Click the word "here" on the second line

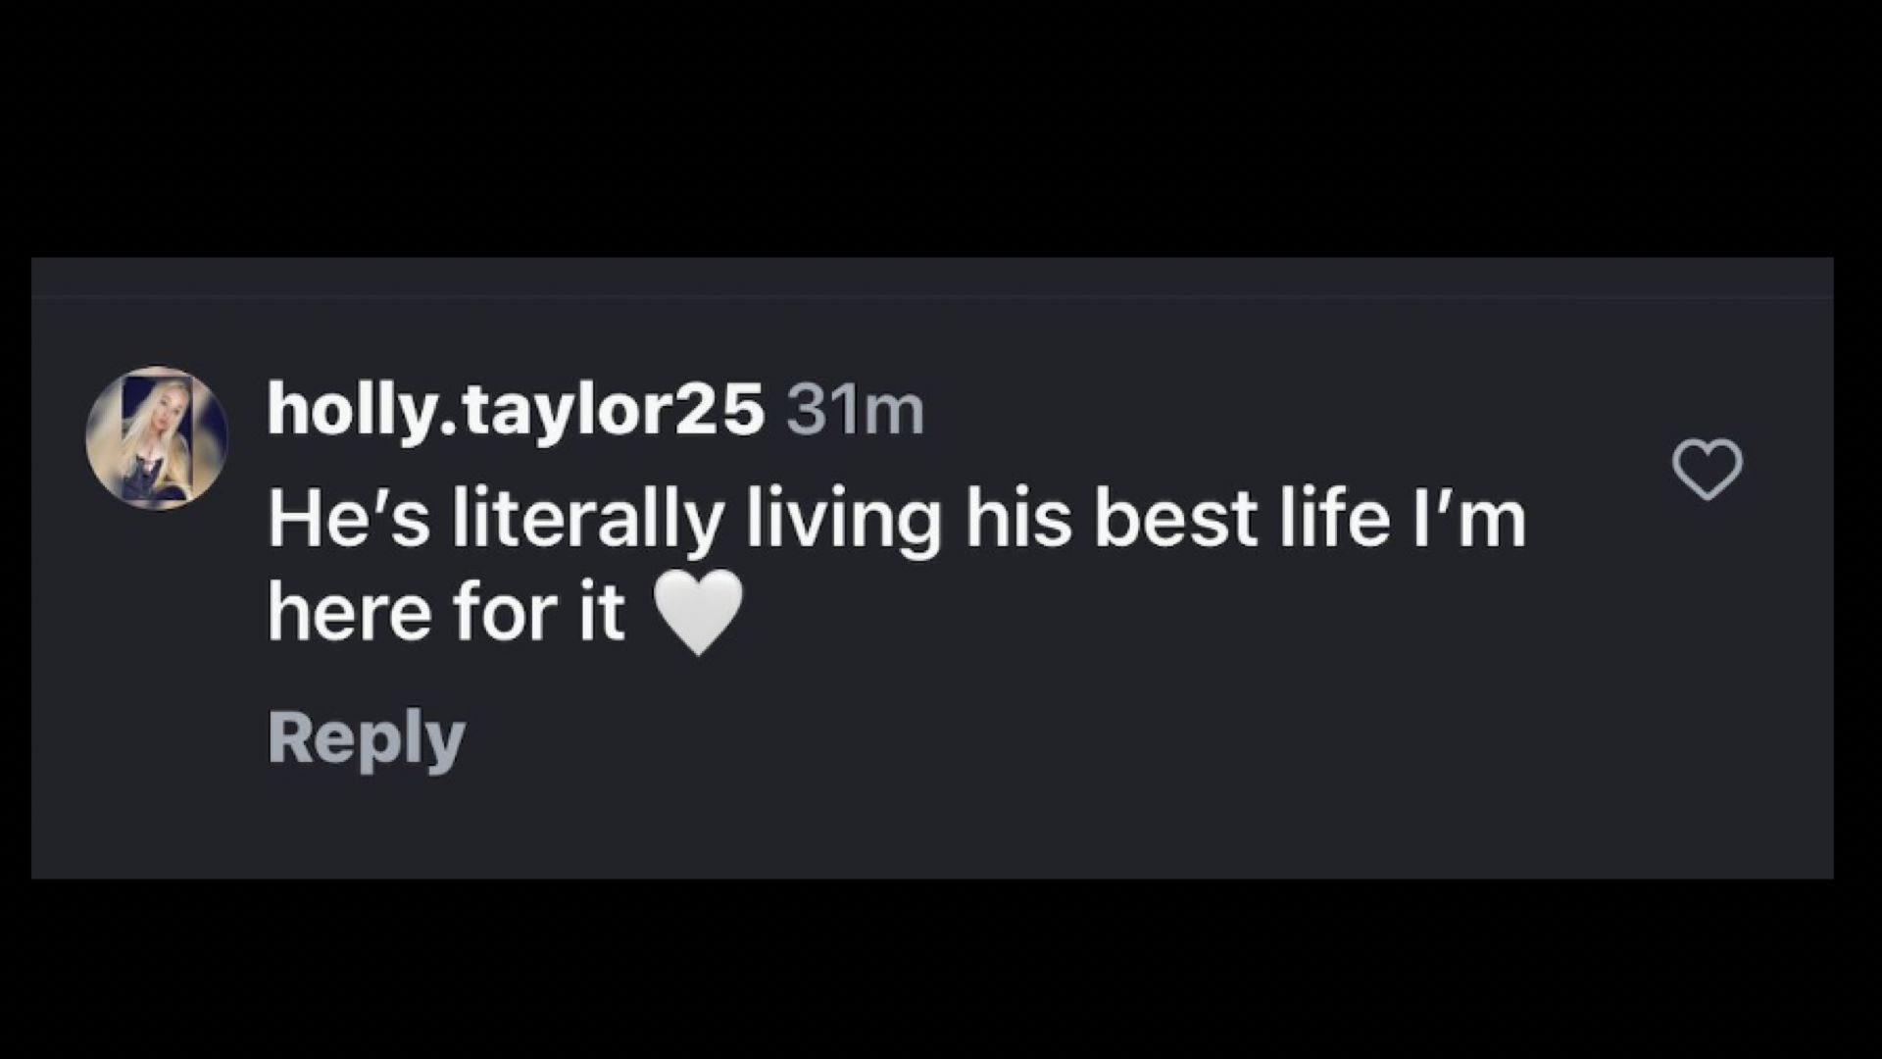[x=349, y=613]
